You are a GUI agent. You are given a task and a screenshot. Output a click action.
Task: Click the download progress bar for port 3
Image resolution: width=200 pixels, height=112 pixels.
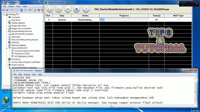point(124,20)
